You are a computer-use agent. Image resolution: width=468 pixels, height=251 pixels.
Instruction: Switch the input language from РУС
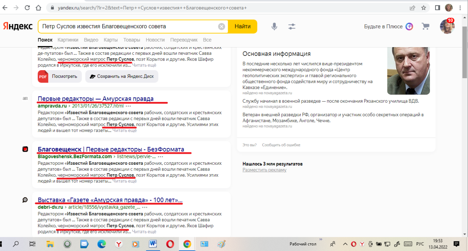pos(420,244)
